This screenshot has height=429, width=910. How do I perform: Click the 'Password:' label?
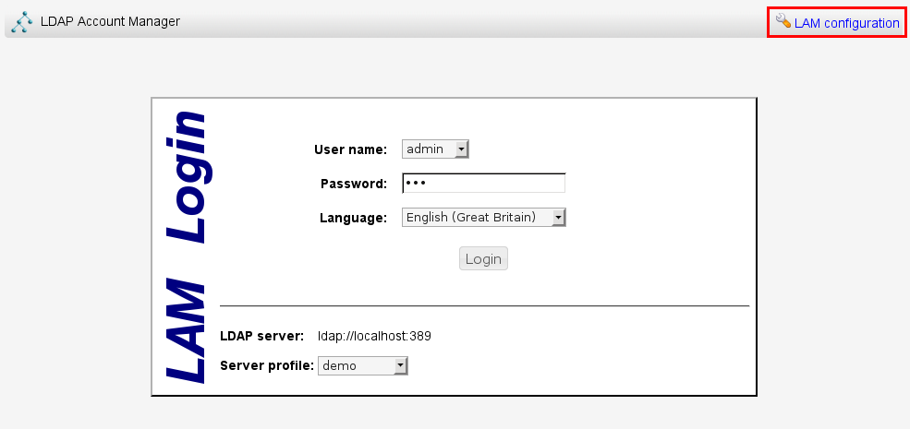[354, 184]
